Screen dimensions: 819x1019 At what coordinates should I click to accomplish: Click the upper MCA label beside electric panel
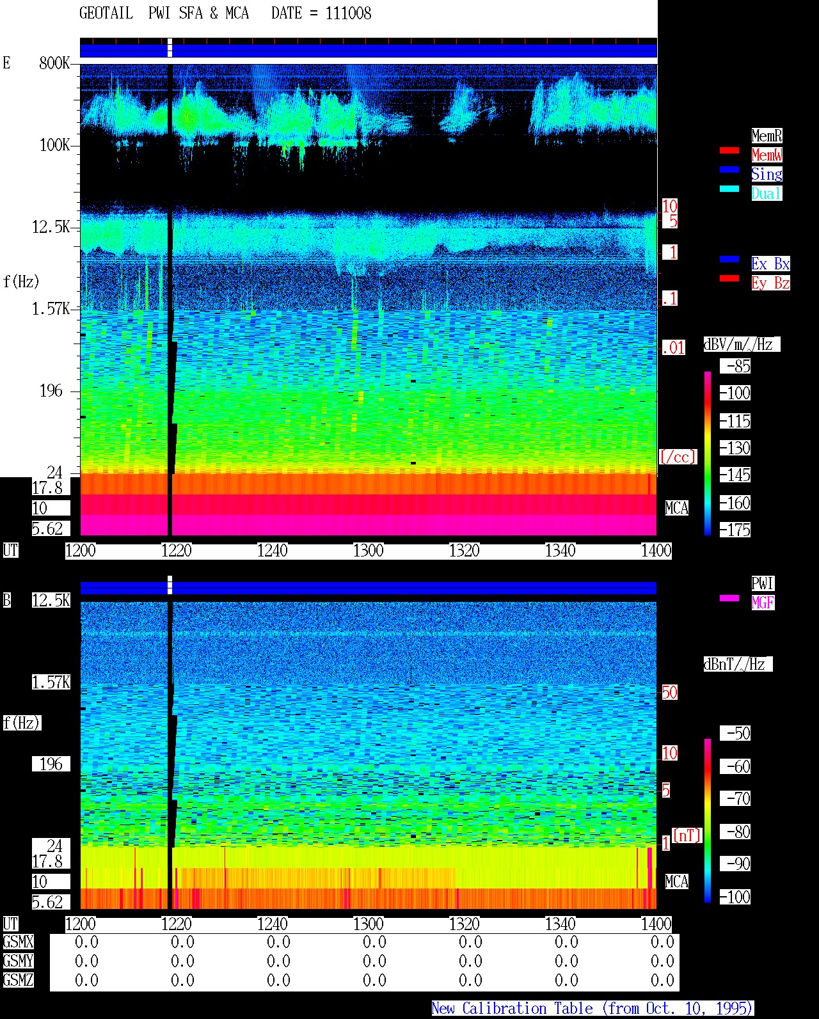click(x=677, y=509)
